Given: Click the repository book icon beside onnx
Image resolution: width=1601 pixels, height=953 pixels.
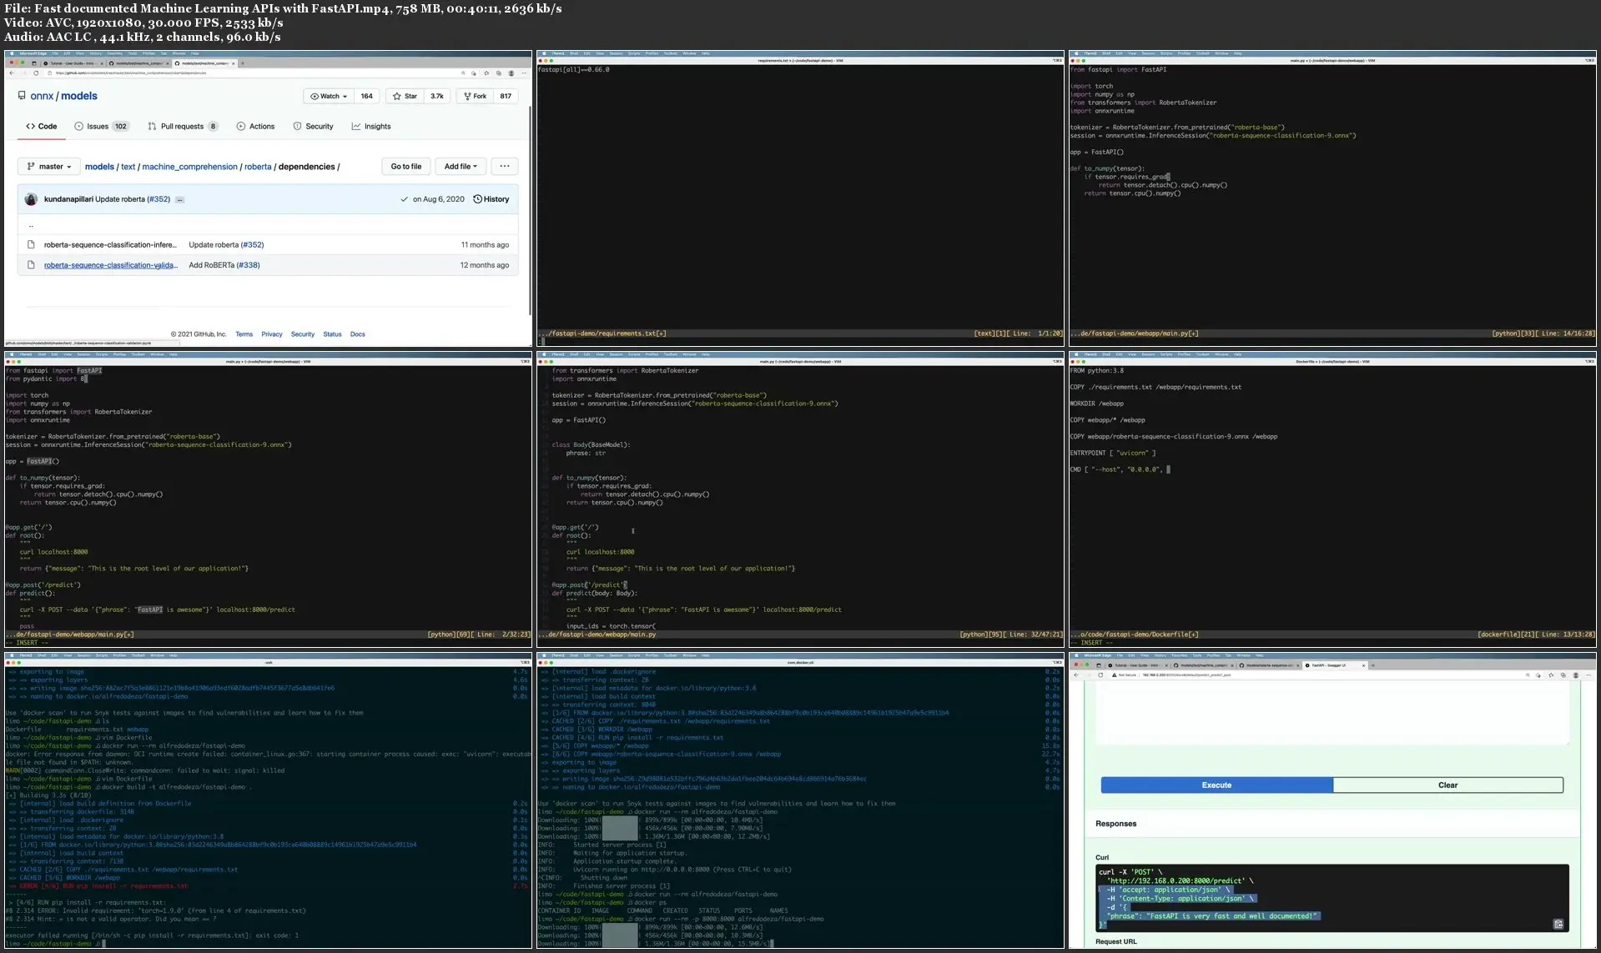Looking at the screenshot, I should coord(22,96).
